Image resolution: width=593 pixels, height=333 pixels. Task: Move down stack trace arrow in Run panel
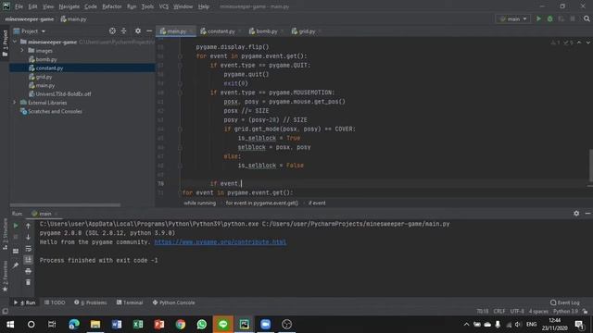[x=28, y=237]
